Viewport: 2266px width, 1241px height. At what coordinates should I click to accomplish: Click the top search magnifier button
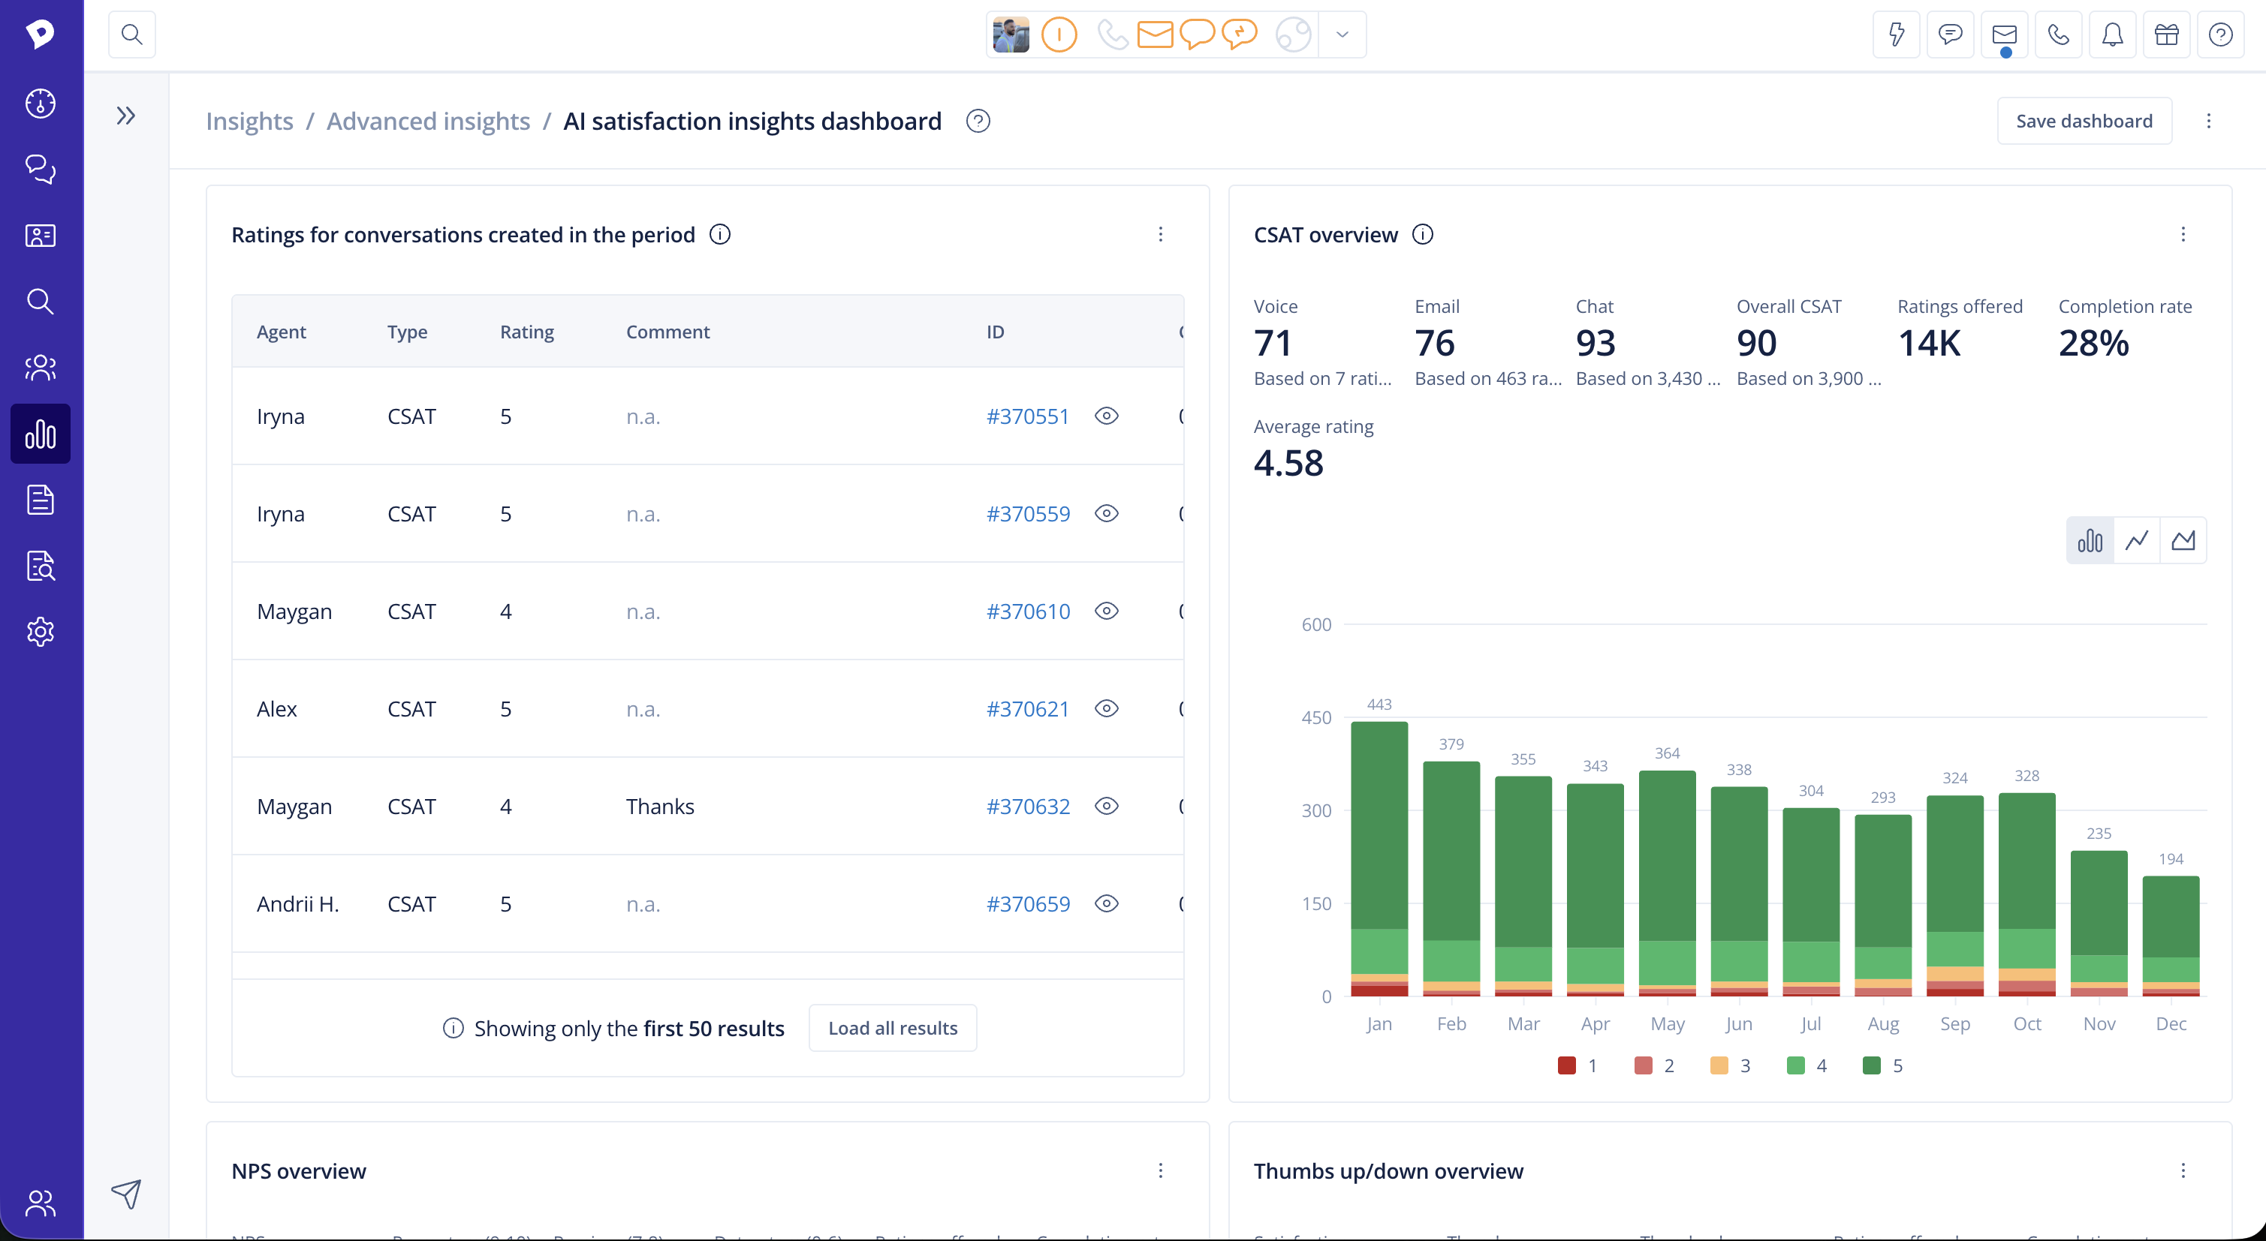pyautogui.click(x=132, y=35)
